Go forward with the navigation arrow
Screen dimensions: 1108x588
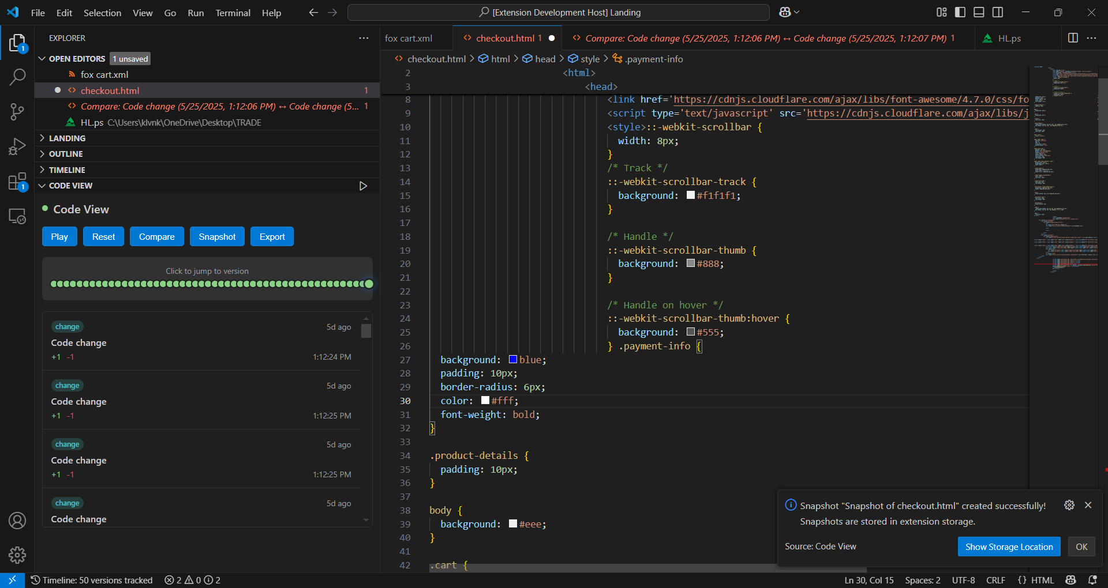[332, 12]
